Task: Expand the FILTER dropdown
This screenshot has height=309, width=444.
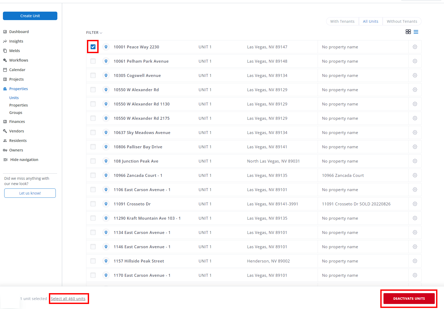Action: point(94,33)
